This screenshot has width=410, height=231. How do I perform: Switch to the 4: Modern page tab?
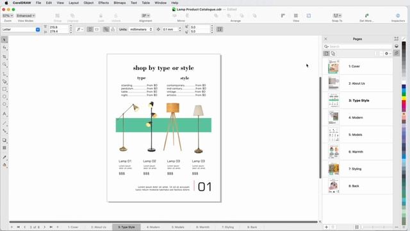click(153, 227)
